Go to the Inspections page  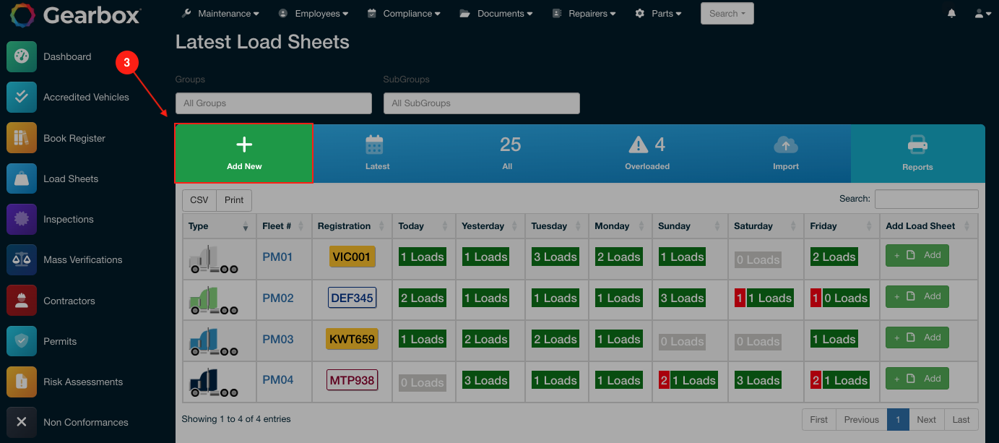69,219
